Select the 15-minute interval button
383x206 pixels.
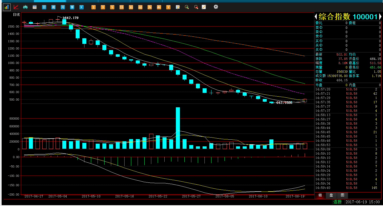tap(122, 7)
